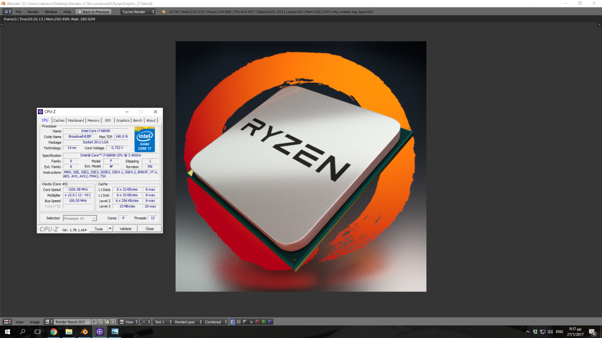Enable Color and Alpha channel display

[x=232, y=322]
